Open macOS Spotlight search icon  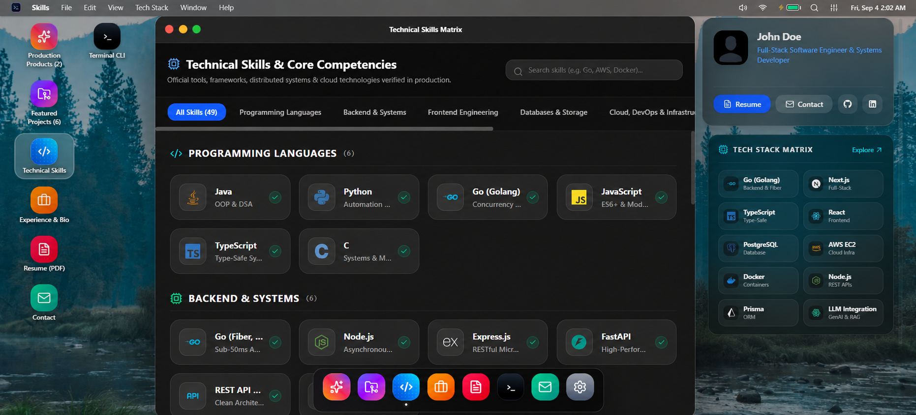814,8
